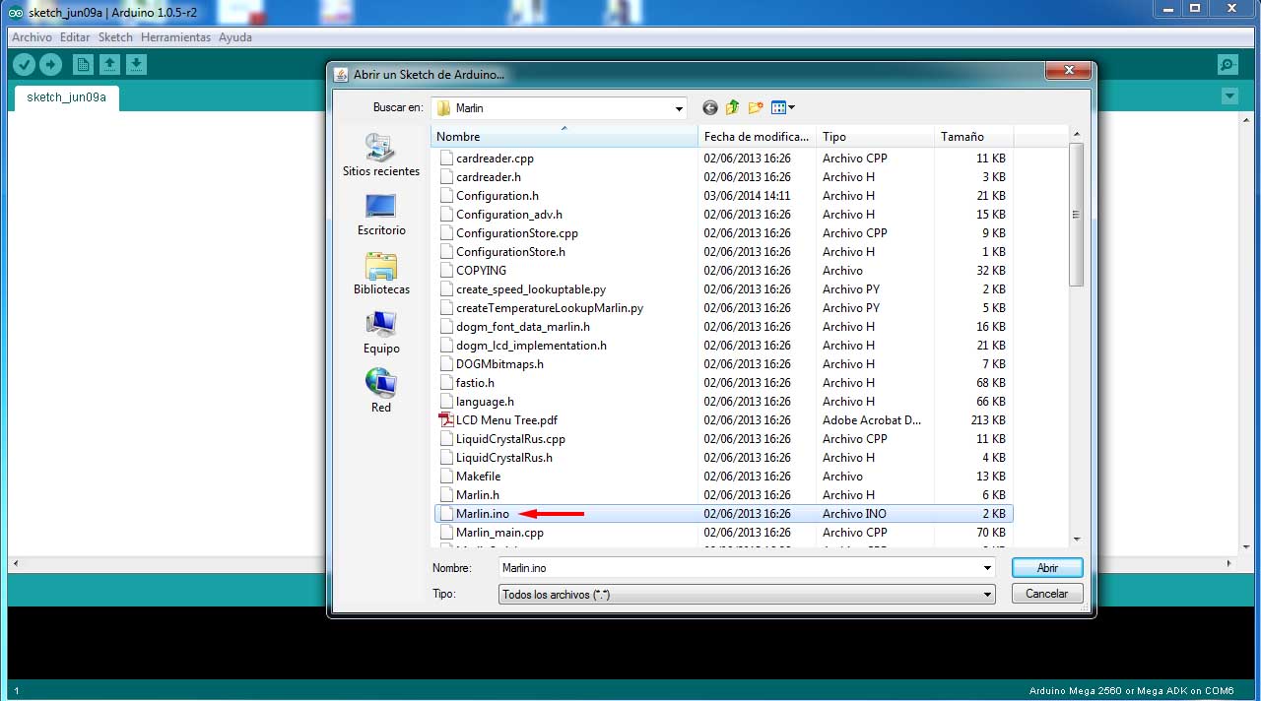Click the Open sketch up-arrow icon
The image size is (1261, 701).
pyautogui.click(x=109, y=65)
